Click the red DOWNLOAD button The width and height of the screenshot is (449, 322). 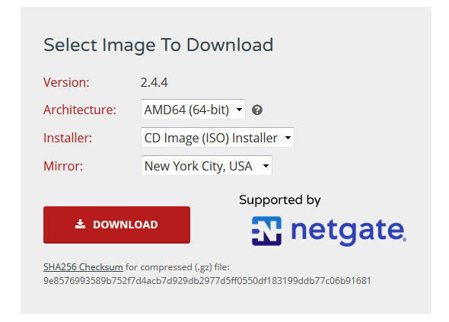click(117, 225)
